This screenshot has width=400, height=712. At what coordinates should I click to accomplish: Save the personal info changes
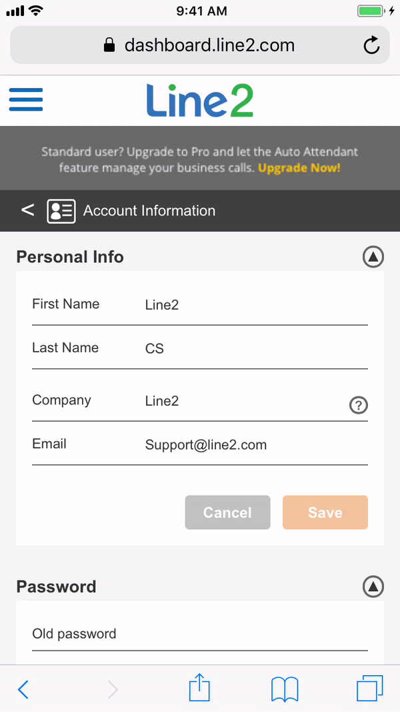(x=325, y=512)
